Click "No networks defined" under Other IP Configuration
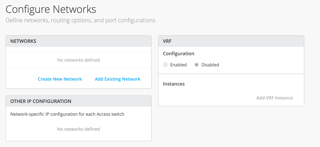The height and width of the screenshot is (147, 320). 78,129
